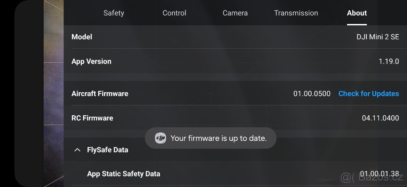
Task: Select the About tab
Action: click(357, 13)
